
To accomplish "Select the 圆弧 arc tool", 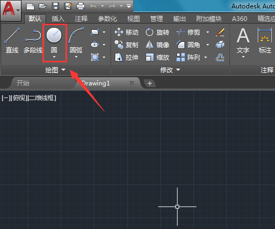I will [x=76, y=40].
